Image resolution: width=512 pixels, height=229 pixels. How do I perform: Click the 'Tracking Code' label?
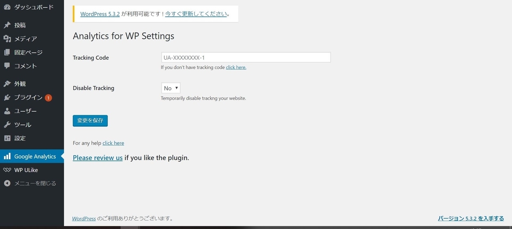(x=91, y=57)
